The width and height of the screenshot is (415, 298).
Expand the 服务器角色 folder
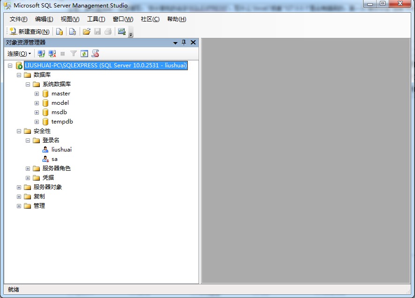28,168
